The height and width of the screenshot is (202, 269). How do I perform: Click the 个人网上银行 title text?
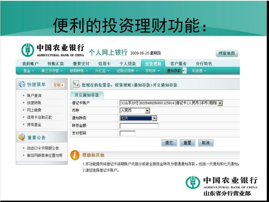click(x=108, y=52)
